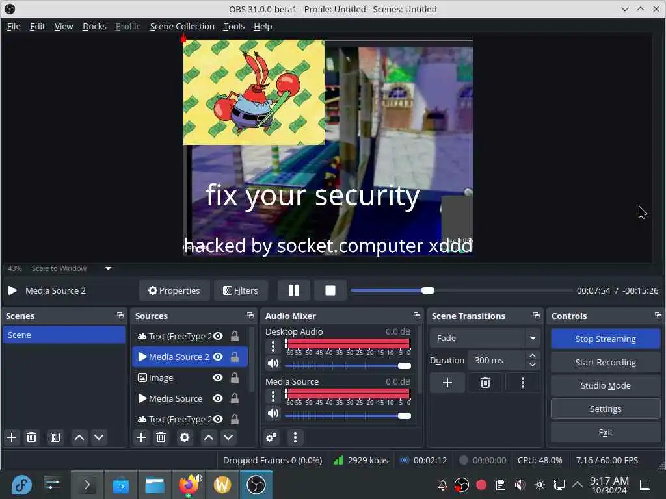
Task: Remove scene transition with trash button
Action: [485, 383]
